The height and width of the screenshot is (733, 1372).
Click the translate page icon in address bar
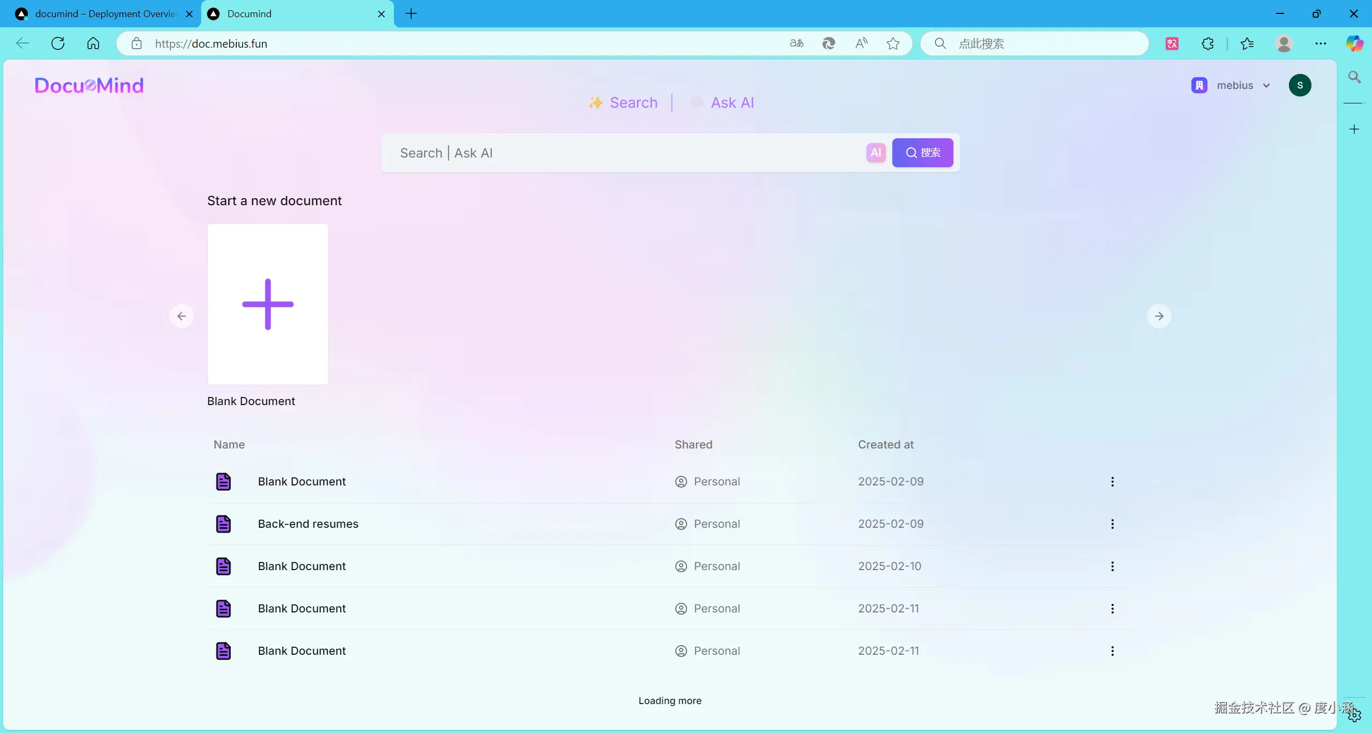796,43
